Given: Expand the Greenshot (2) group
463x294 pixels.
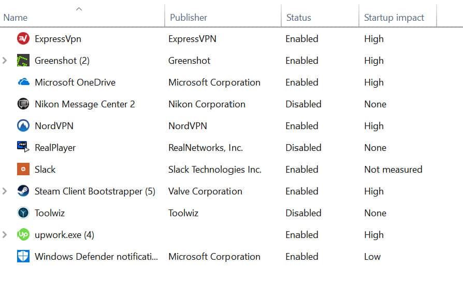Looking at the screenshot, I should (5, 61).
